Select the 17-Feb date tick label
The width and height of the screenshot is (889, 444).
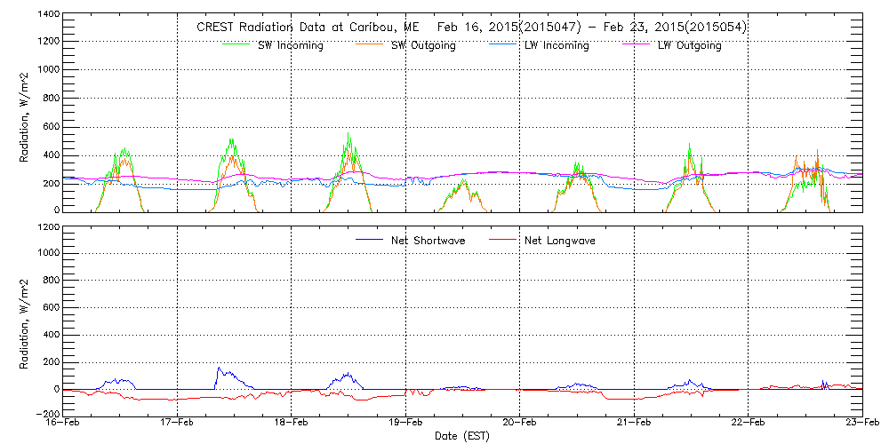click(177, 424)
